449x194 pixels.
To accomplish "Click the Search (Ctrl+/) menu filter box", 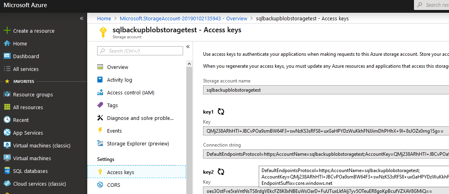I will [140, 51].
